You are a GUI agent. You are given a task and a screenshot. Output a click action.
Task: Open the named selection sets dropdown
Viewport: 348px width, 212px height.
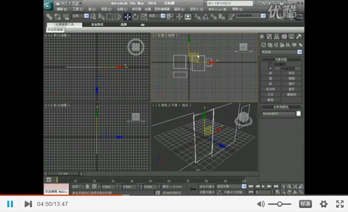tap(263, 16)
